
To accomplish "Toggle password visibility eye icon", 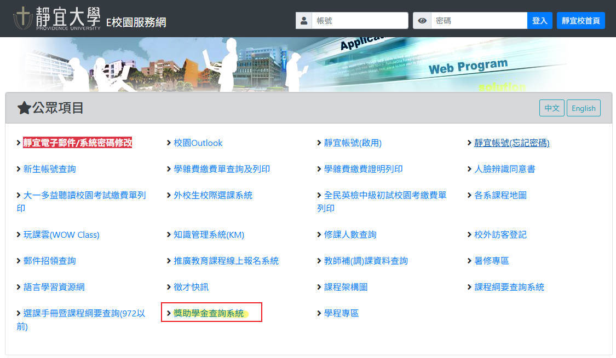I will coord(422,21).
